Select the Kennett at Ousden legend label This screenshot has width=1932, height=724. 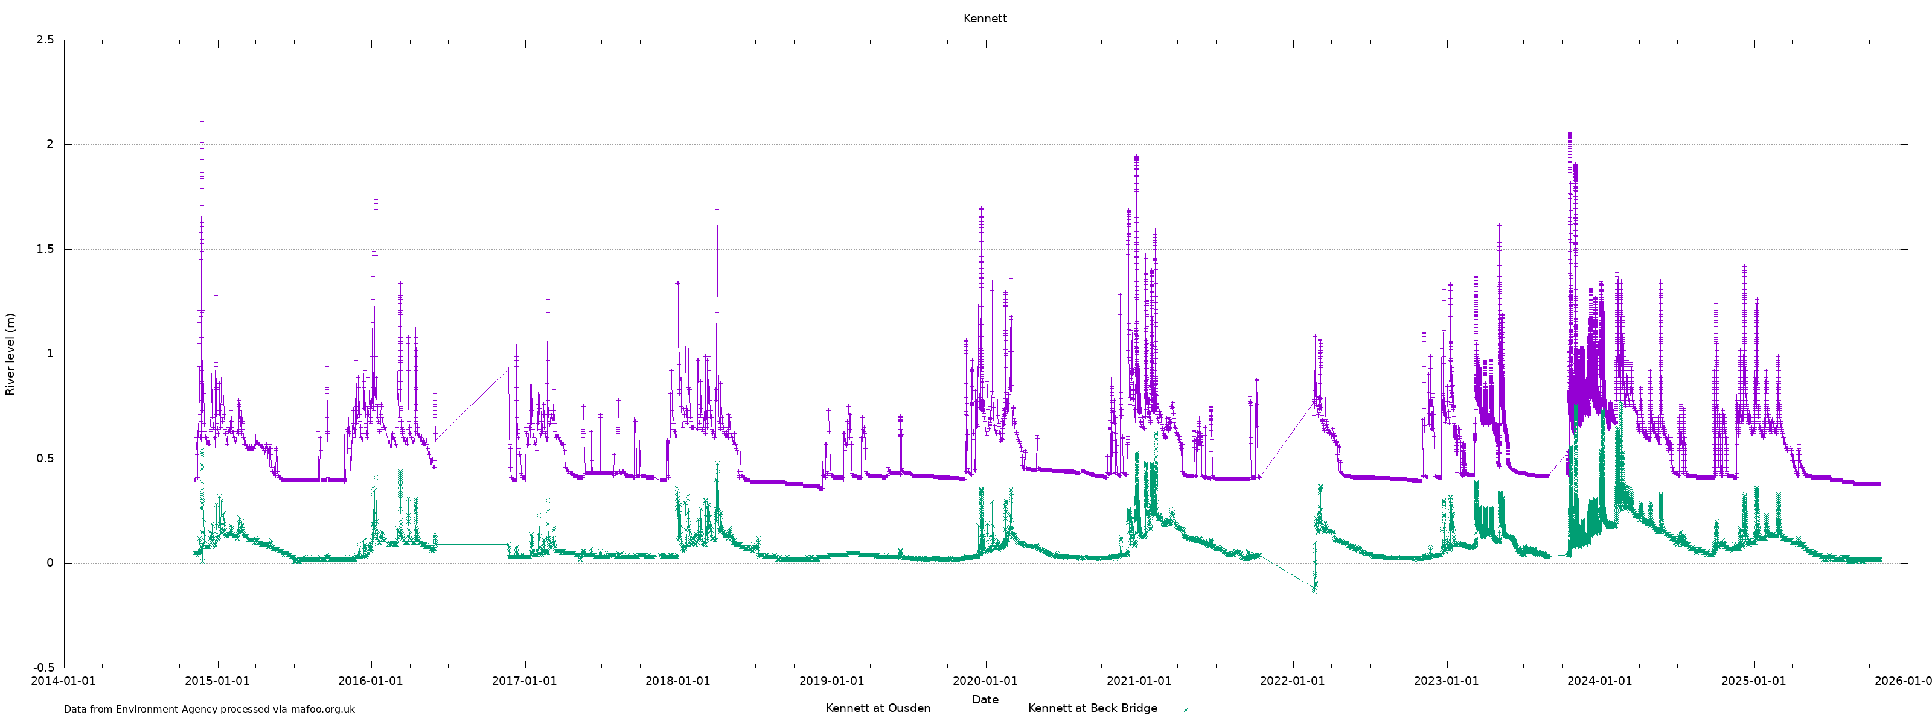point(877,708)
